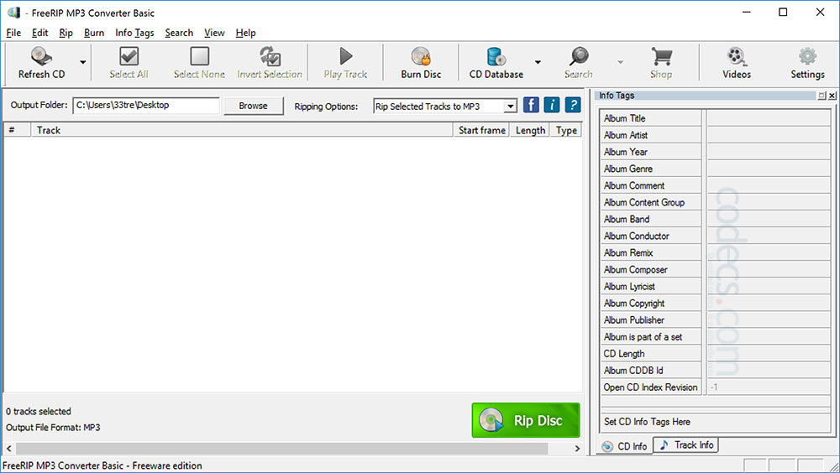The image size is (840, 473).
Task: Undock the Info Tags panel
Action: 822,96
